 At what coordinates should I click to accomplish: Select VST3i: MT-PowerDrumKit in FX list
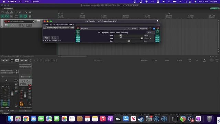pos(60,25)
